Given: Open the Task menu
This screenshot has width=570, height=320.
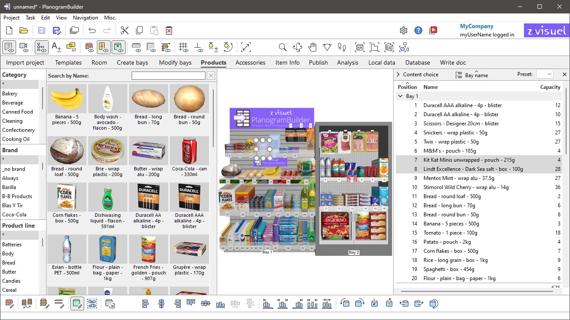Looking at the screenshot, I should pos(30,18).
